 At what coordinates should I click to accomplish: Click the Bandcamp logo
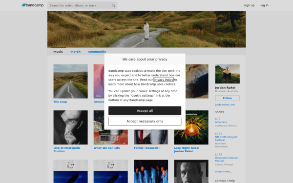(33, 5)
